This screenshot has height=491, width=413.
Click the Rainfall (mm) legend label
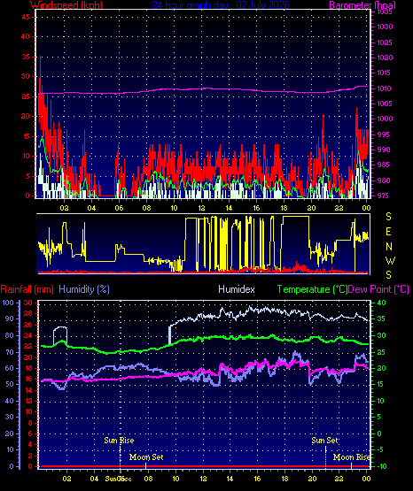[x=27, y=289]
